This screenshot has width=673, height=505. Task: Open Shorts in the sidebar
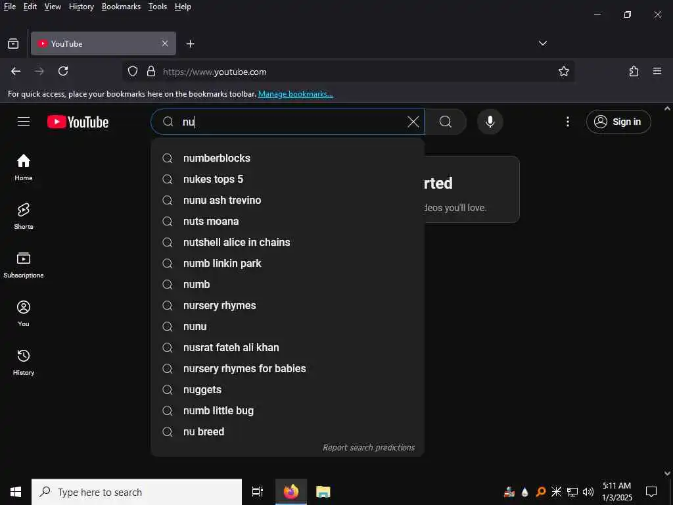tap(24, 216)
